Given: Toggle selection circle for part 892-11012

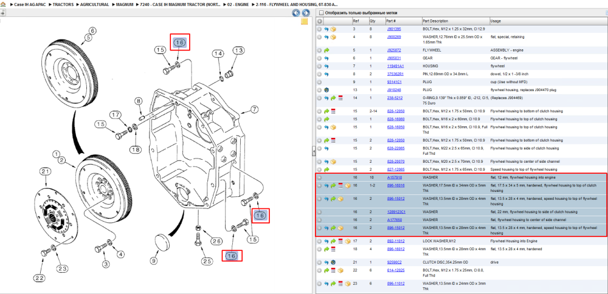Looking at the screenshot, I should [320, 241].
